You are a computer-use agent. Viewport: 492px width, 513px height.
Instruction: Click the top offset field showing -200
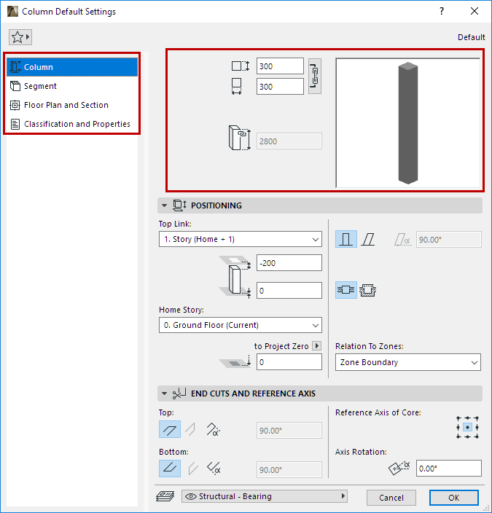click(x=289, y=263)
